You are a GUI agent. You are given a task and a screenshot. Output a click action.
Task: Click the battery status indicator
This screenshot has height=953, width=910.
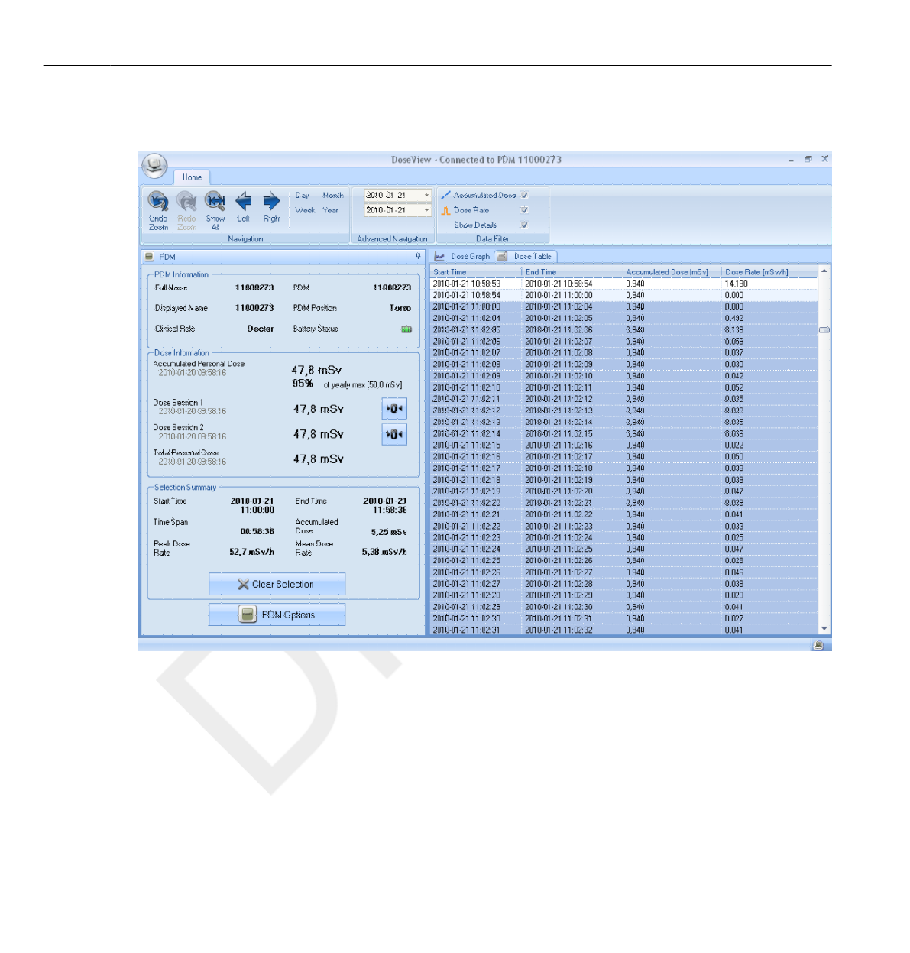tap(406, 329)
